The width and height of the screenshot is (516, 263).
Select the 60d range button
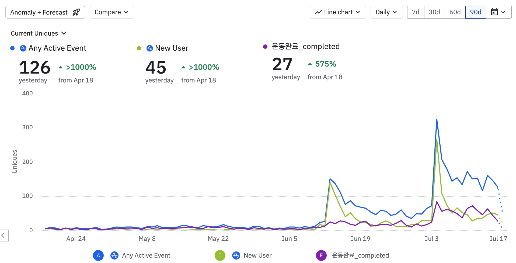(455, 12)
